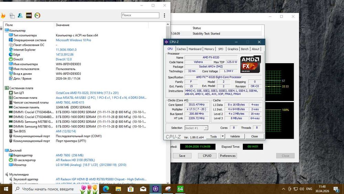This screenshot has height=194, width=344.
Task: Open the LG W1946 (Analog) monitor link
Action: pyautogui.click(x=91, y=165)
